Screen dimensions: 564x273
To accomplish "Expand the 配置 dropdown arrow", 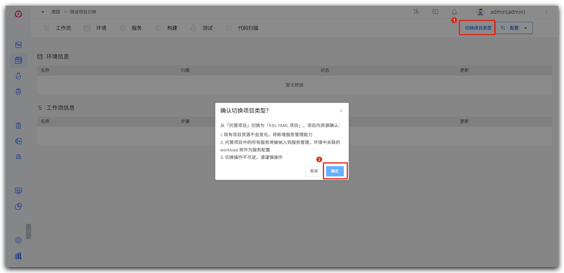I will [x=526, y=28].
